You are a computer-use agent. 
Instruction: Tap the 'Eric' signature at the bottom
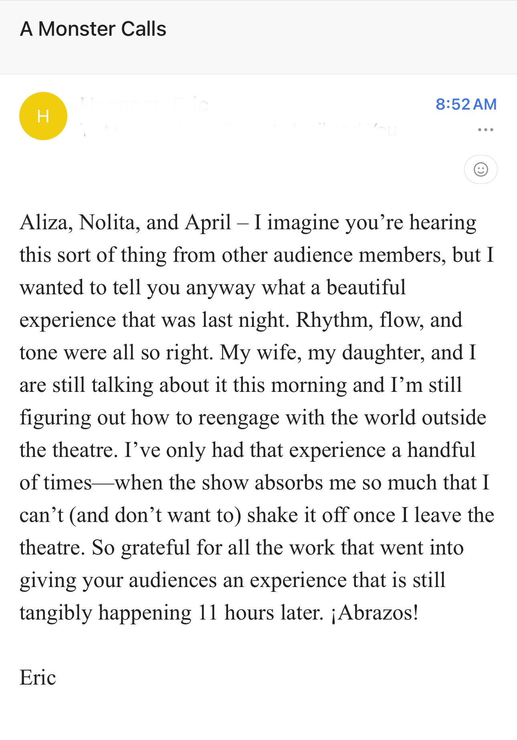tap(38, 678)
